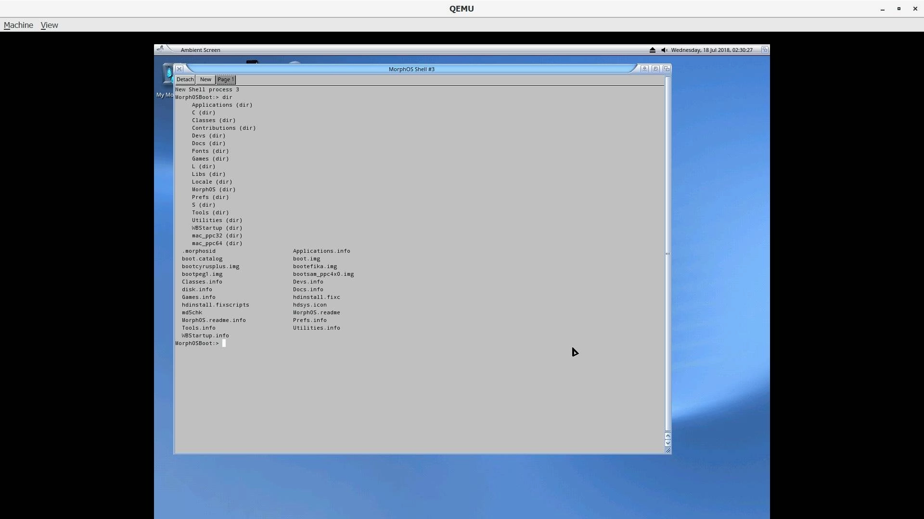
Task: Click the MorphOS Shell #3 title bar
Action: tap(411, 69)
